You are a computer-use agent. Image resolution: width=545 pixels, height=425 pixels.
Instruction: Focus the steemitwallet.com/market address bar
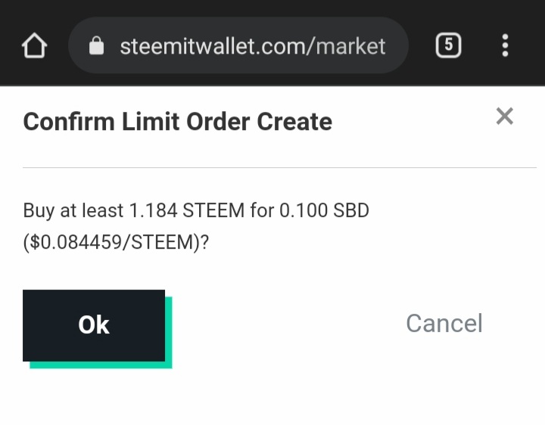(250, 46)
